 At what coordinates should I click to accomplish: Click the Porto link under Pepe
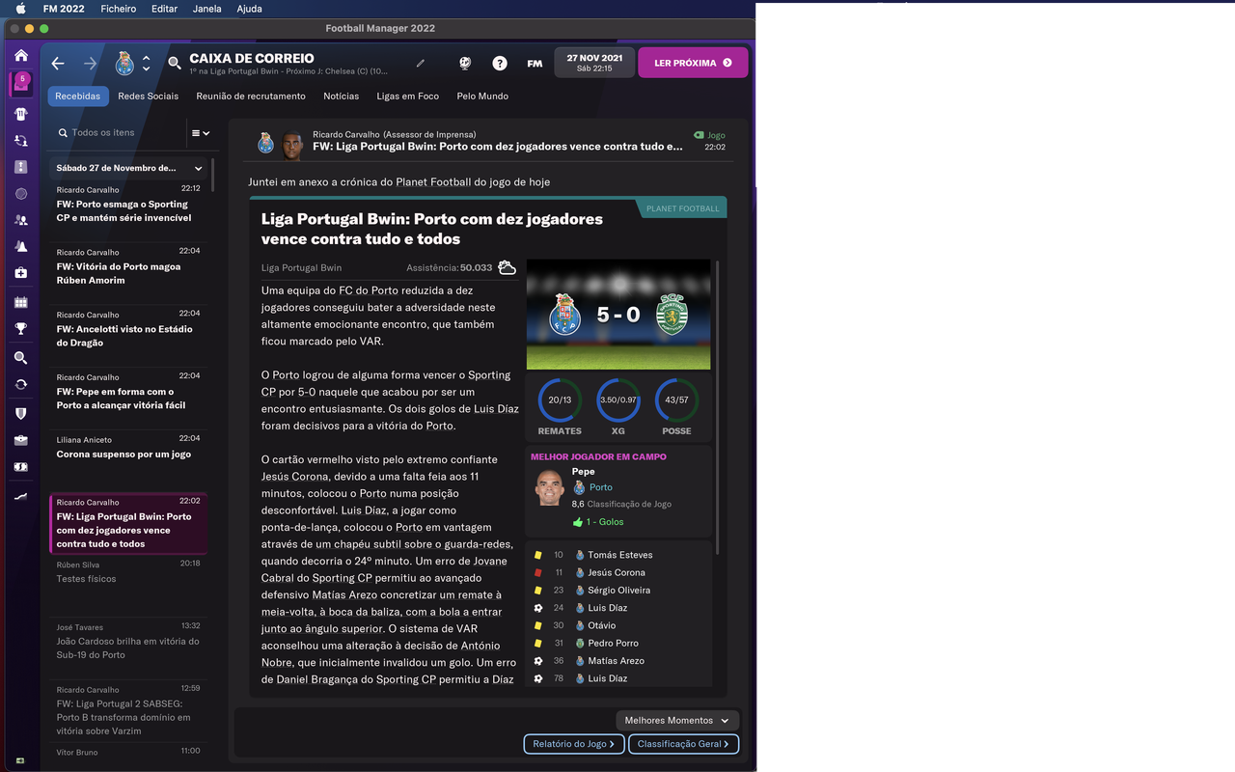(x=600, y=487)
